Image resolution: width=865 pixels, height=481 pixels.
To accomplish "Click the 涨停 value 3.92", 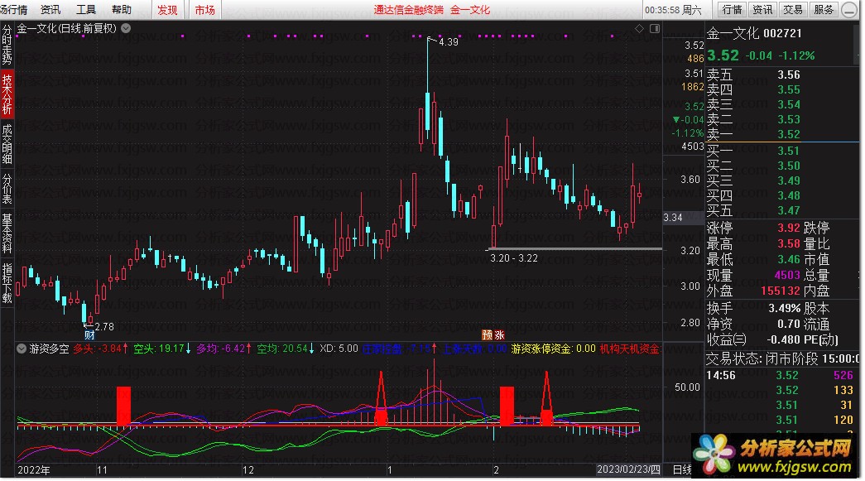I will coord(789,228).
